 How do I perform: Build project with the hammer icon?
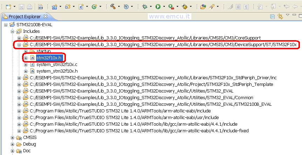click(113, 7)
